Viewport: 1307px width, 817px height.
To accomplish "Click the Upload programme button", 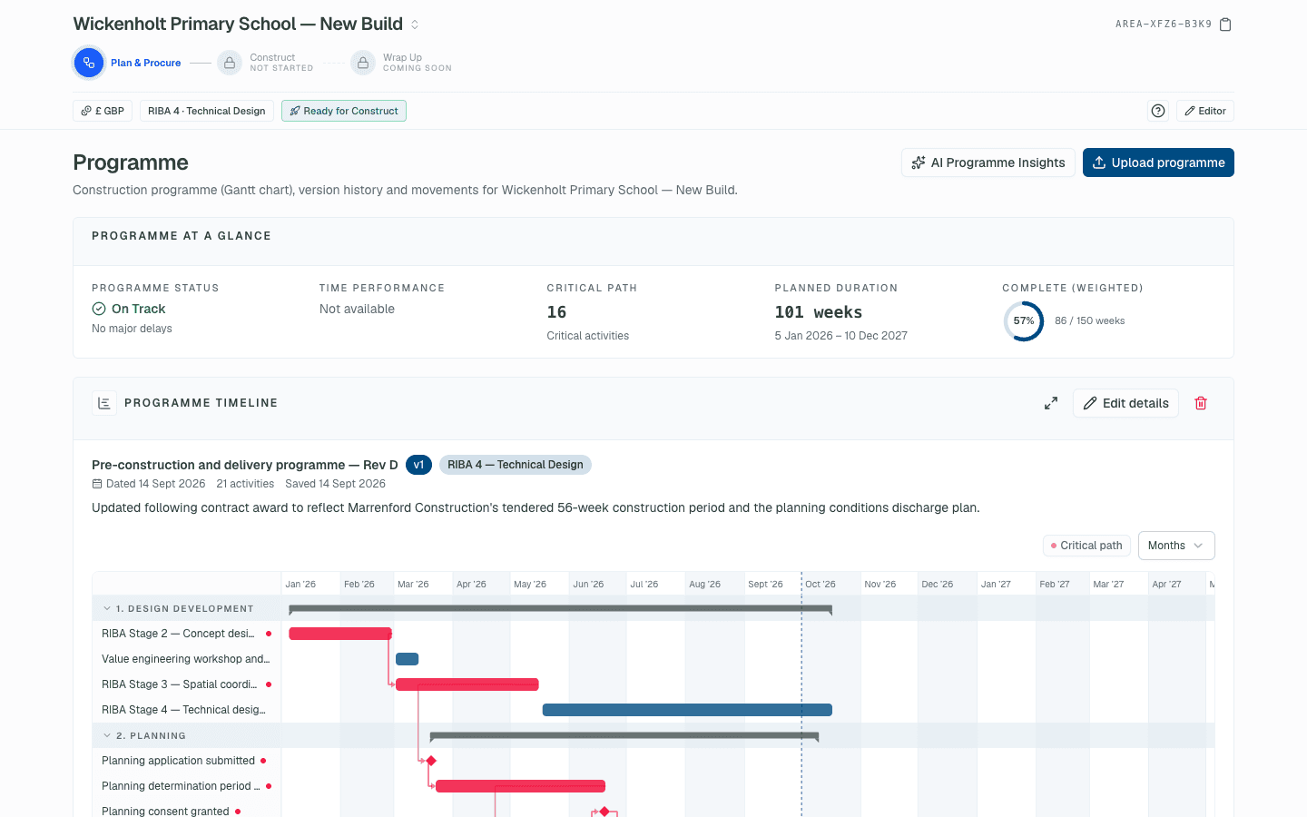I will 1158,162.
